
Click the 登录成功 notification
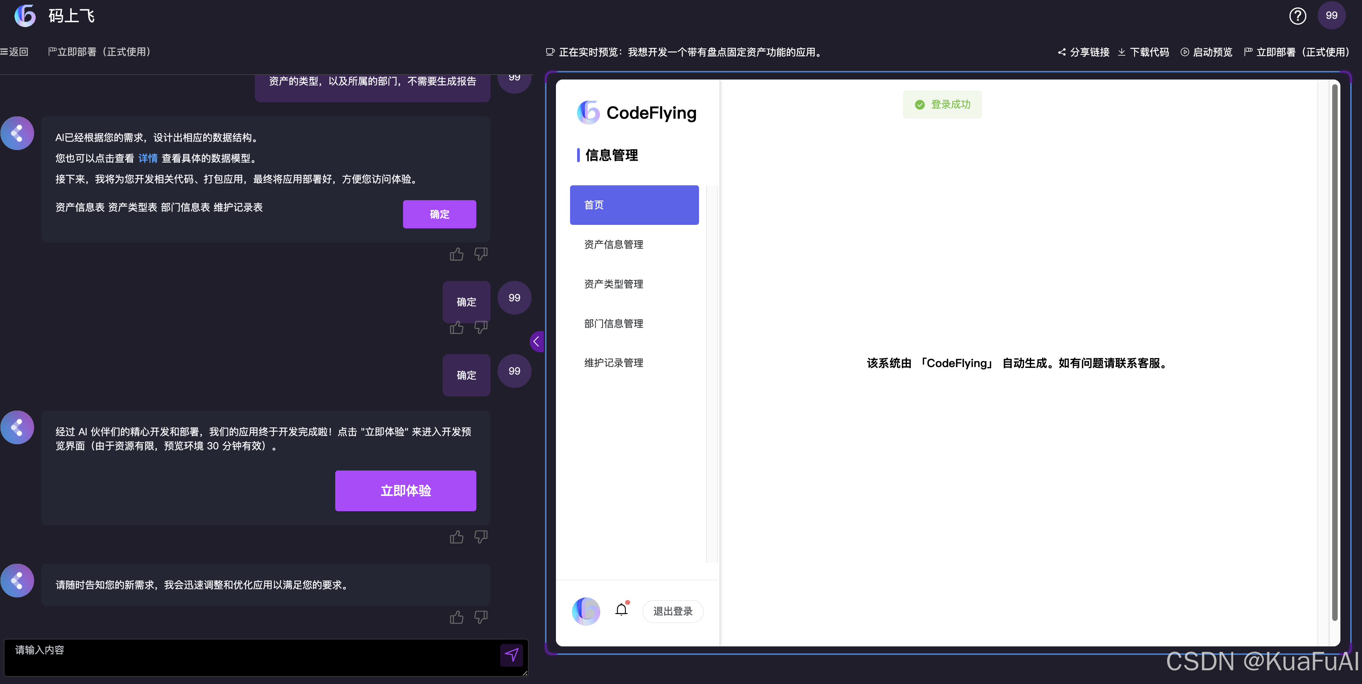[x=942, y=105]
